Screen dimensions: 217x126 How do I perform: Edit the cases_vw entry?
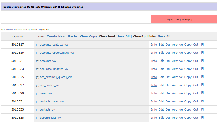tap(161, 94)
